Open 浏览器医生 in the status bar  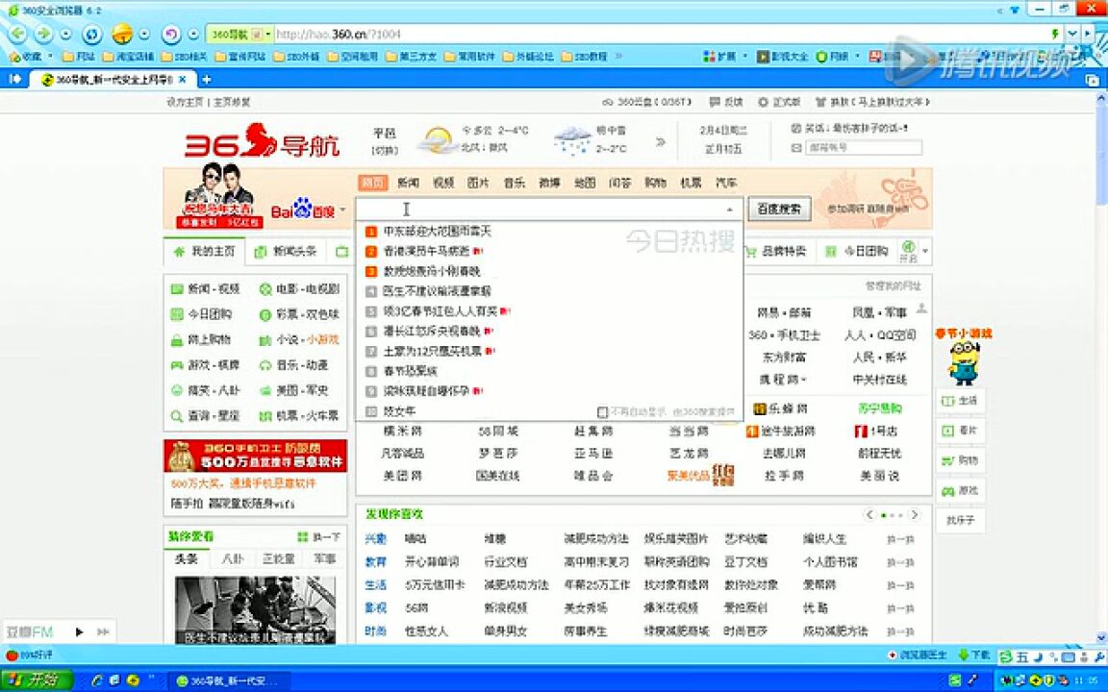(917, 655)
